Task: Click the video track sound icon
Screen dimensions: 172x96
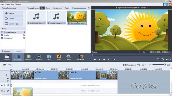Action: [8, 78]
